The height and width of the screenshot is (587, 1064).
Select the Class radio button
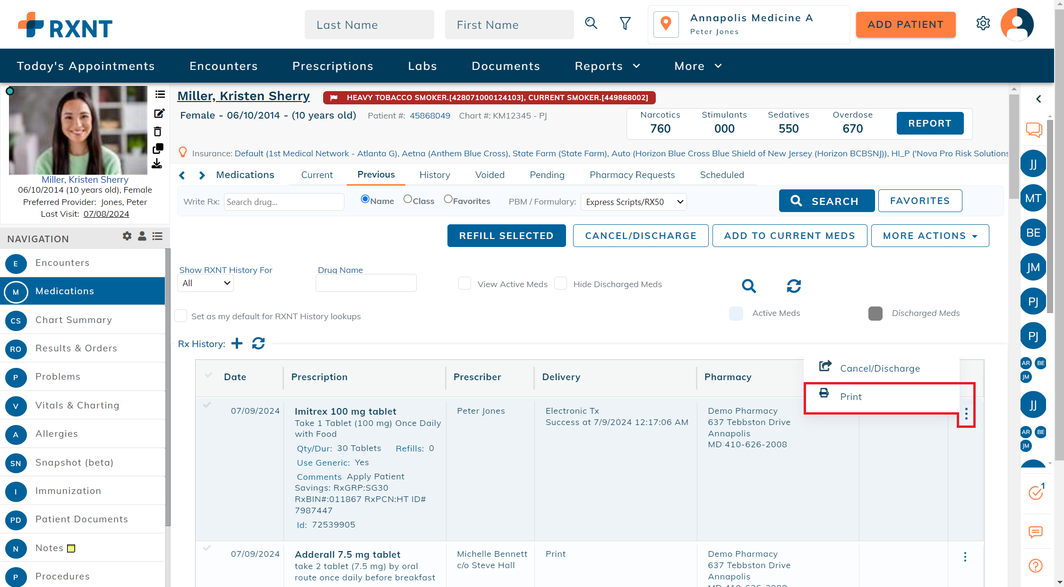(408, 199)
